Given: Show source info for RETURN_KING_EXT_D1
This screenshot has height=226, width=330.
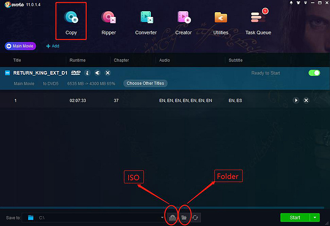Looking at the screenshot, I should (87, 73).
